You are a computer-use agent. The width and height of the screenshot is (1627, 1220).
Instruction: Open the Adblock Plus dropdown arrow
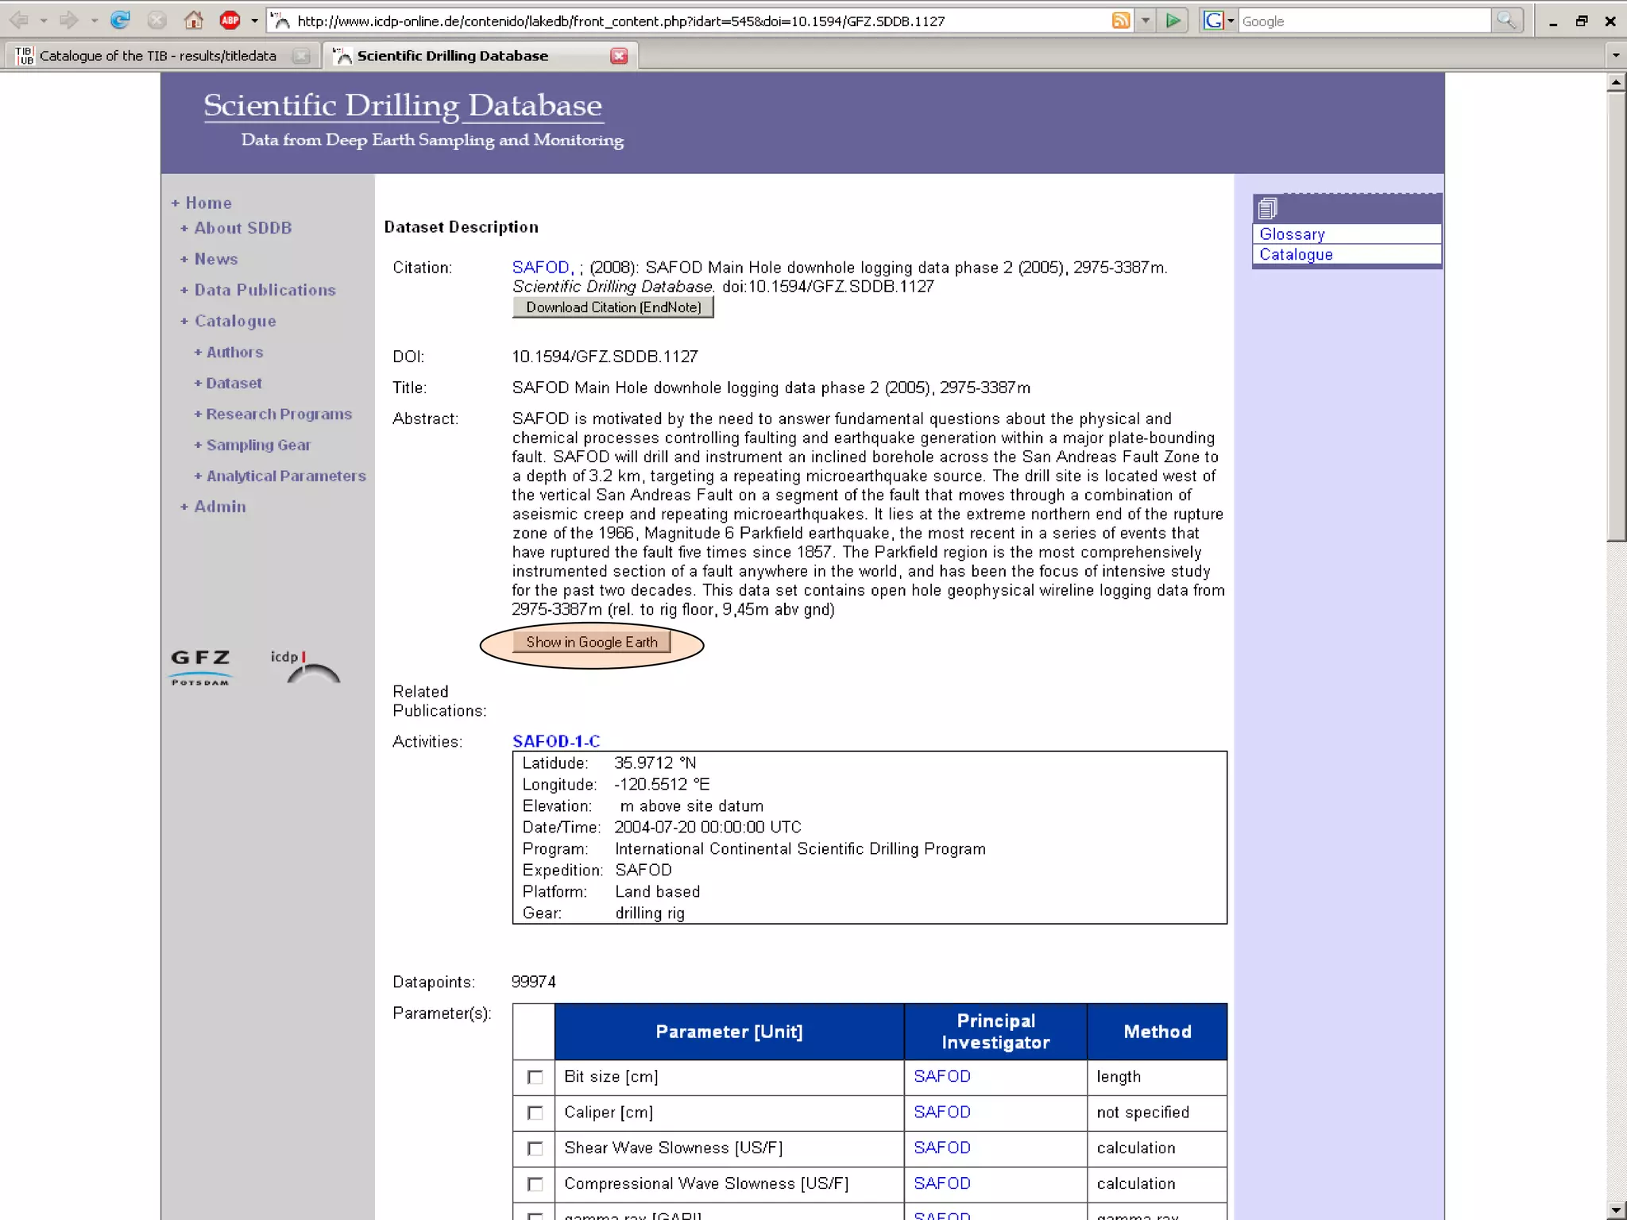[x=254, y=21]
